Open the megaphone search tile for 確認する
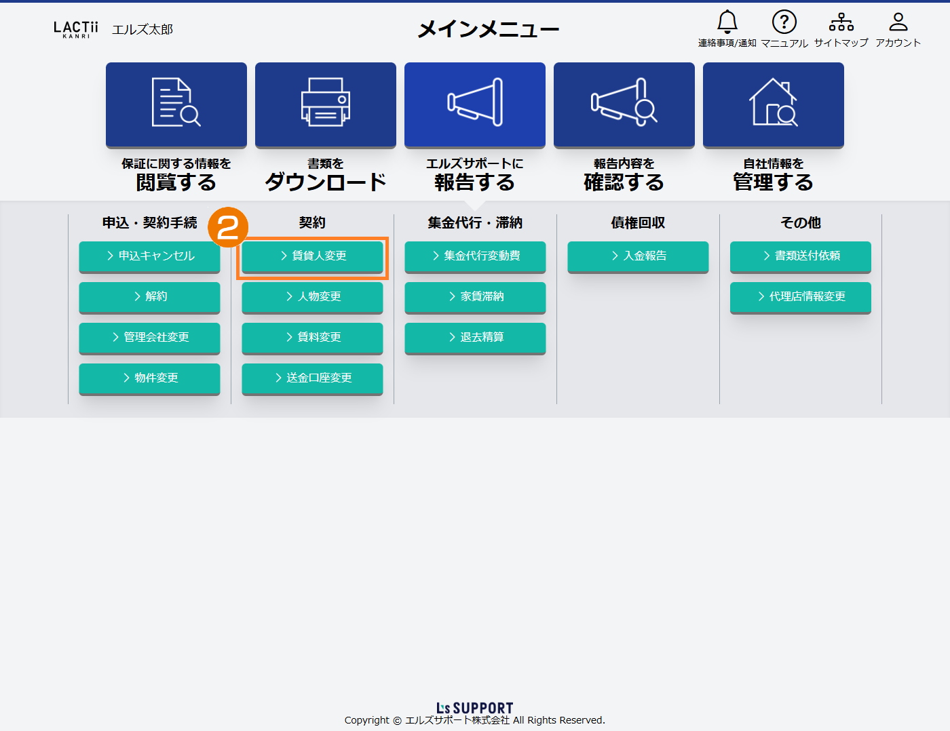950x731 pixels. pos(624,104)
